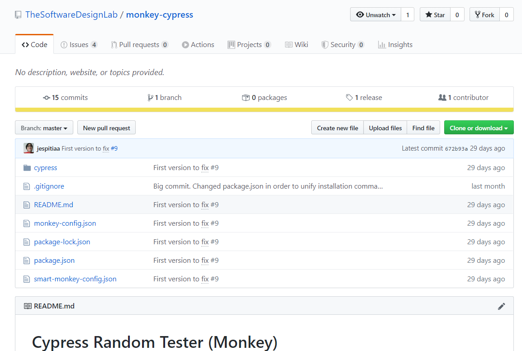Click the Upload files button

tap(385, 128)
